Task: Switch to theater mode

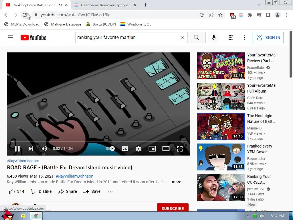Action: pyautogui.click(x=166, y=149)
